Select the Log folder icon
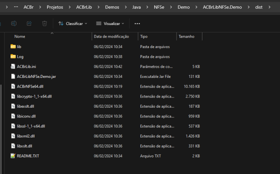 13,57
